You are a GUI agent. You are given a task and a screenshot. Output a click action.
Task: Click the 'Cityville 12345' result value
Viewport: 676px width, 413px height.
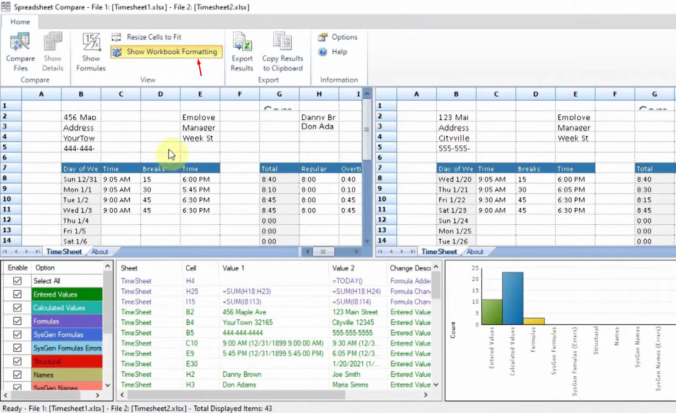tap(353, 322)
